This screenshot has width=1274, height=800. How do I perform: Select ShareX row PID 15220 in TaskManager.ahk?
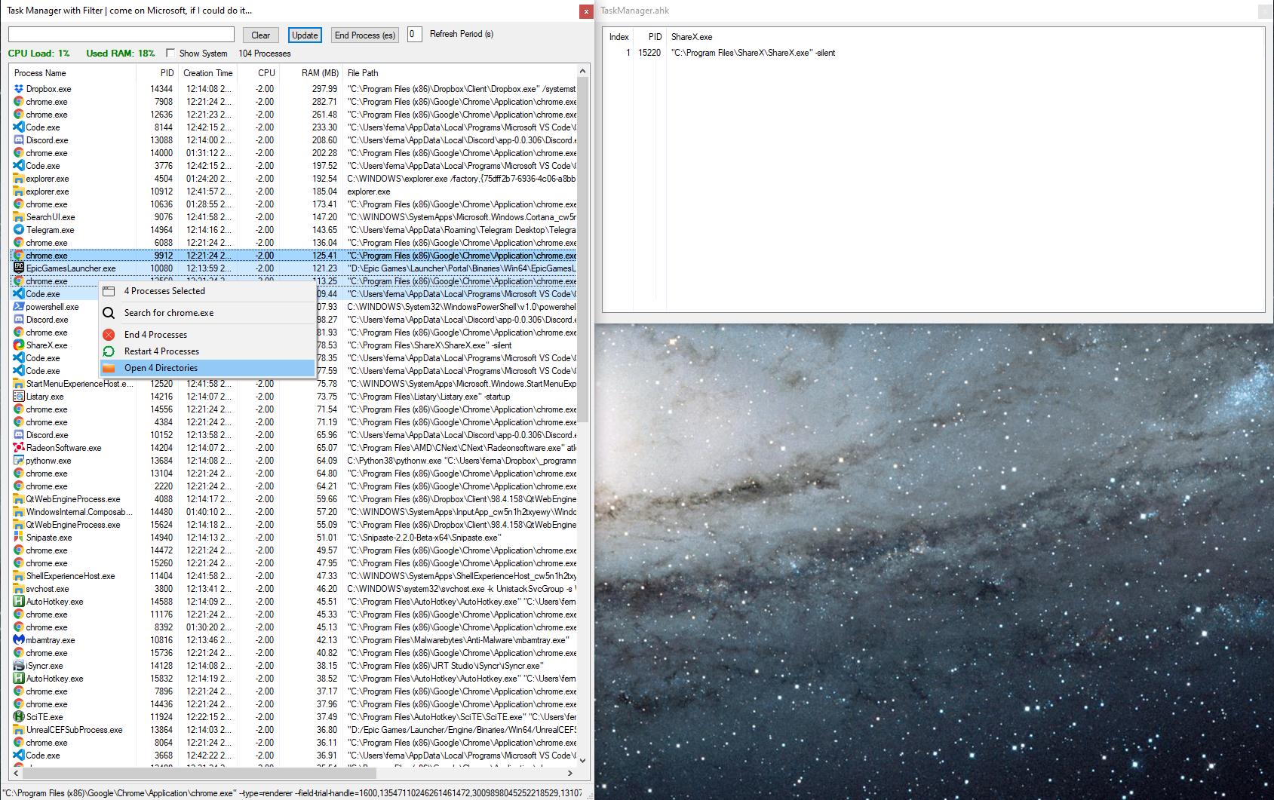click(933, 53)
